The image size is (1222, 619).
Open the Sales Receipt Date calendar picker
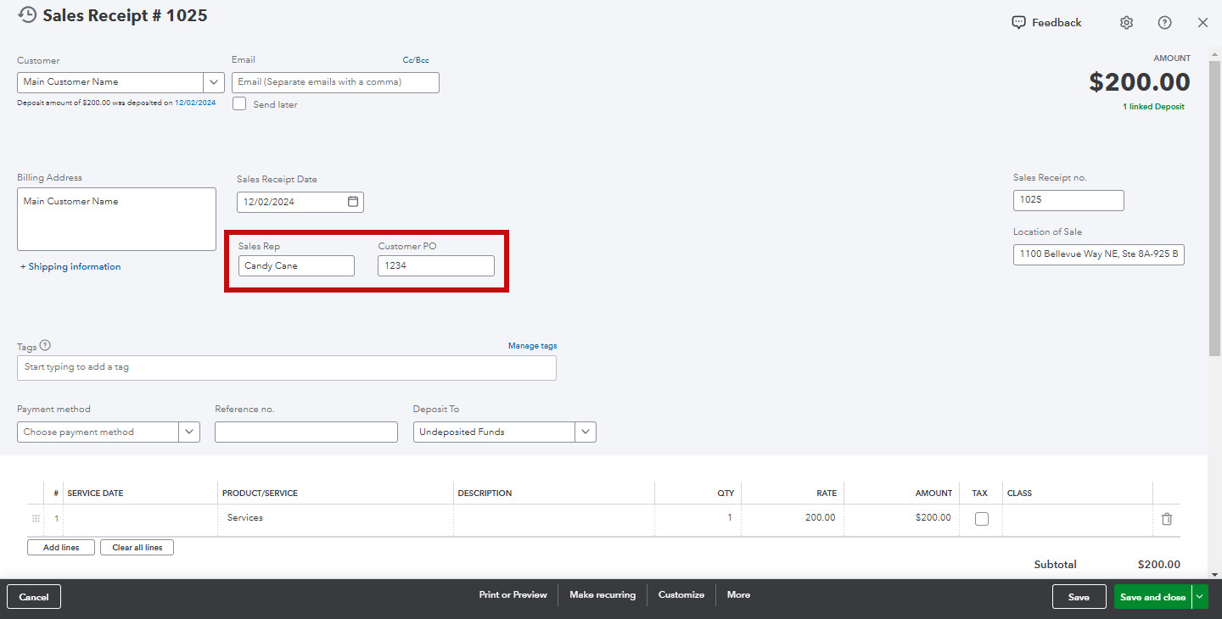(x=353, y=202)
